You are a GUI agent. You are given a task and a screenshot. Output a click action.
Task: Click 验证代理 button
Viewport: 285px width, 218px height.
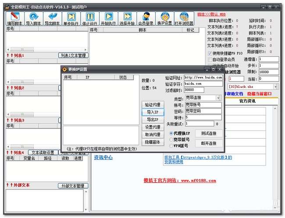(153, 105)
